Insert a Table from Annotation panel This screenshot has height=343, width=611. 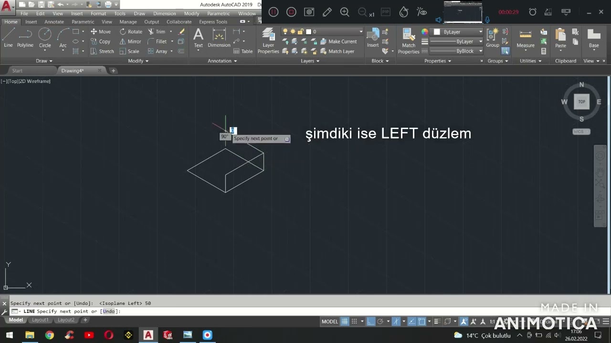tap(243, 51)
